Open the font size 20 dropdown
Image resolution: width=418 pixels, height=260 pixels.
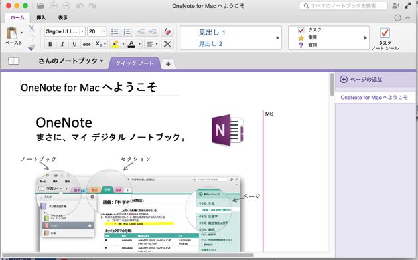click(x=104, y=31)
